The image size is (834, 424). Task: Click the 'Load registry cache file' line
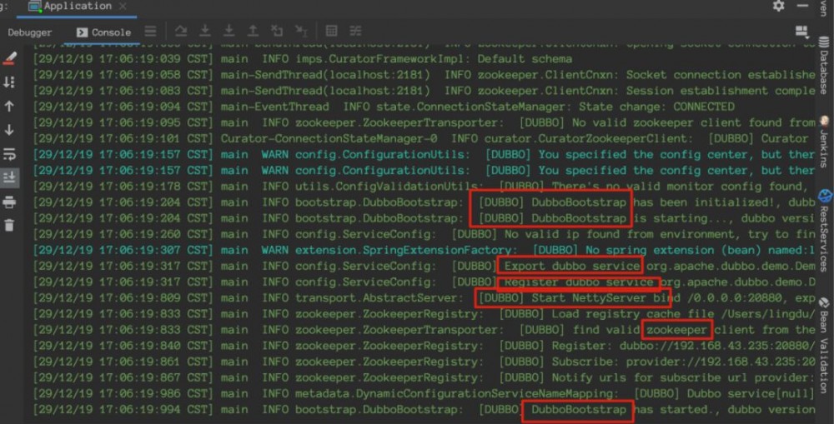pos(424,313)
